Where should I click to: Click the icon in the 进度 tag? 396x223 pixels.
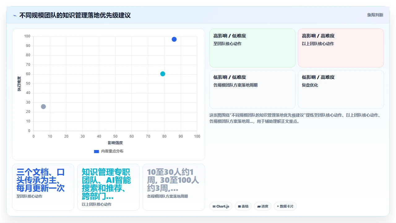(259, 206)
